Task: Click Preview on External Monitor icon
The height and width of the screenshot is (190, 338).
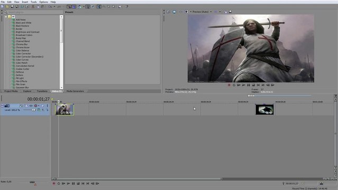Action: coord(174,12)
